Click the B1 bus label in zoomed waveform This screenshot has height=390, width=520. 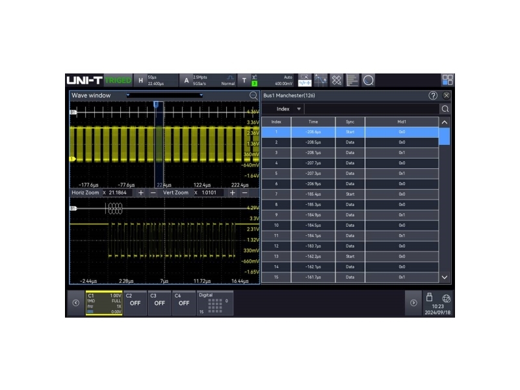[73, 208]
